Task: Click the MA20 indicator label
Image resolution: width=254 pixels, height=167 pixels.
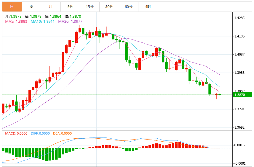Action: [x=70, y=22]
